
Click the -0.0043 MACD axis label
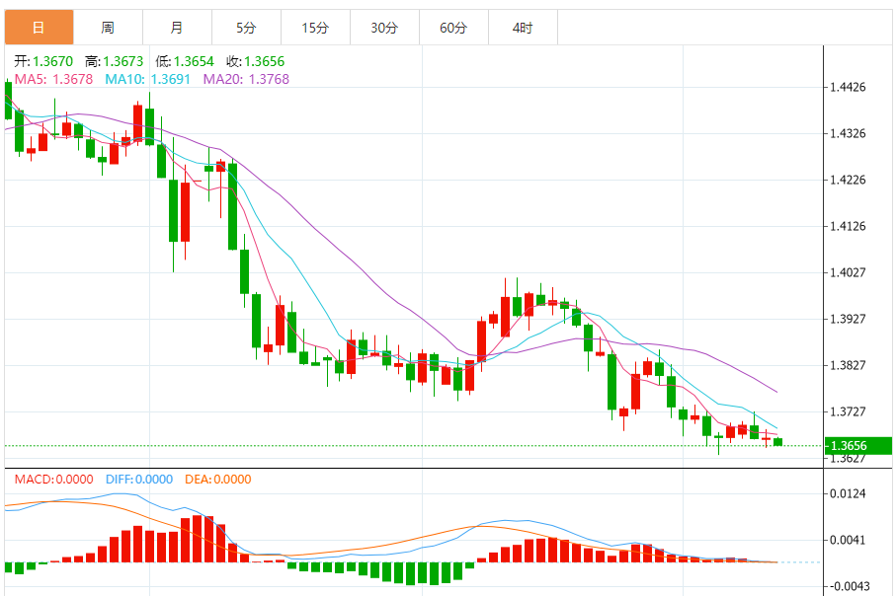tap(850, 586)
